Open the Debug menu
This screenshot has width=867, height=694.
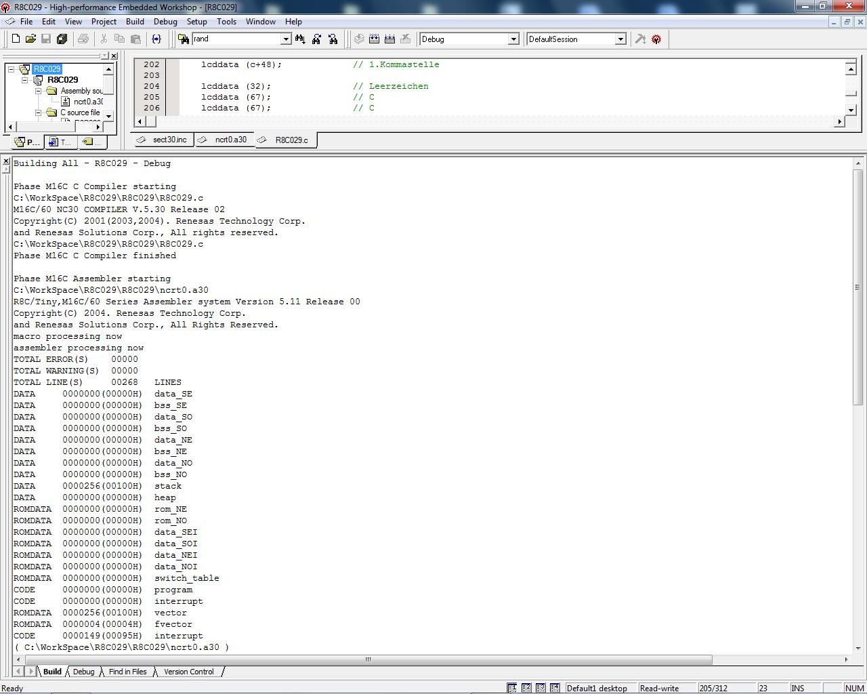coord(165,22)
